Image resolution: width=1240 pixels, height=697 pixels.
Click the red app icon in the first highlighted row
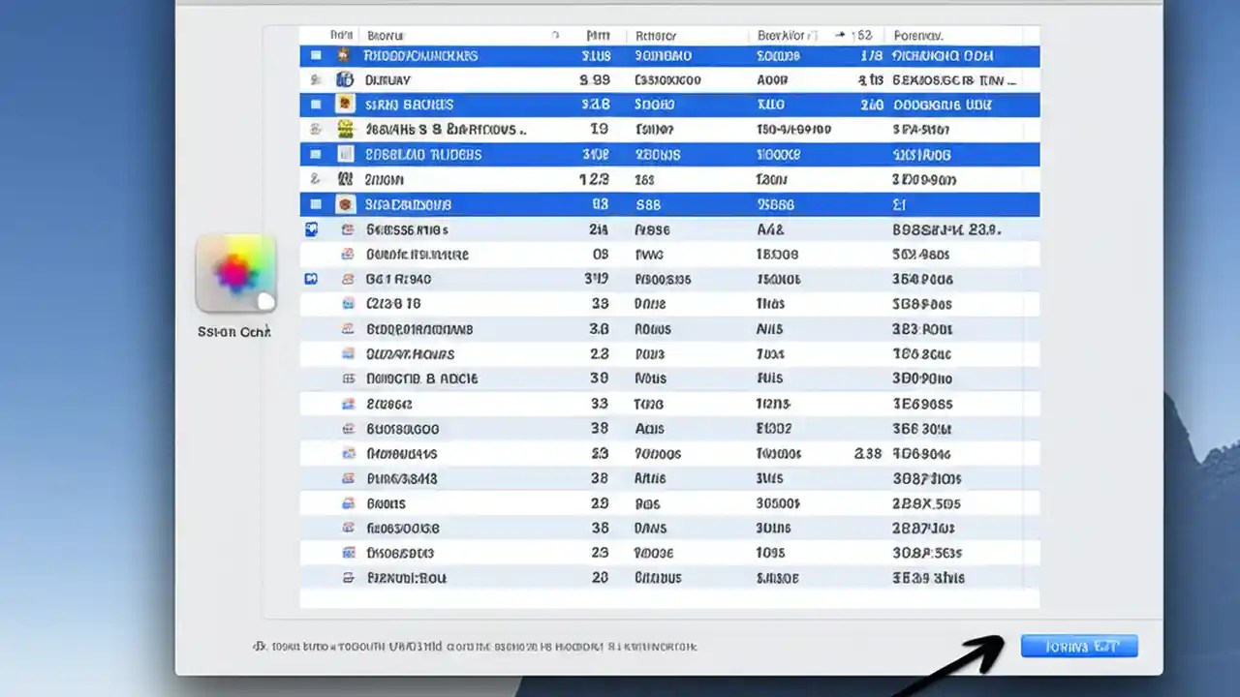pyautogui.click(x=344, y=55)
